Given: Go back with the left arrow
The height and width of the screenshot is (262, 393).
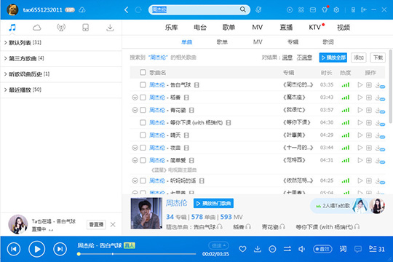Looking at the screenshot, I should (x=127, y=9).
